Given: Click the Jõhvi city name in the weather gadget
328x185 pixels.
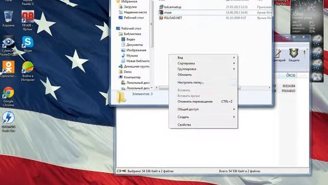Looking at the screenshot, I should (297, 14).
